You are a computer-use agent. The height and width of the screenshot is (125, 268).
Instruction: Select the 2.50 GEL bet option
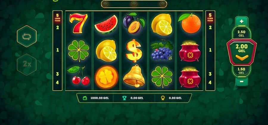pos(241,34)
